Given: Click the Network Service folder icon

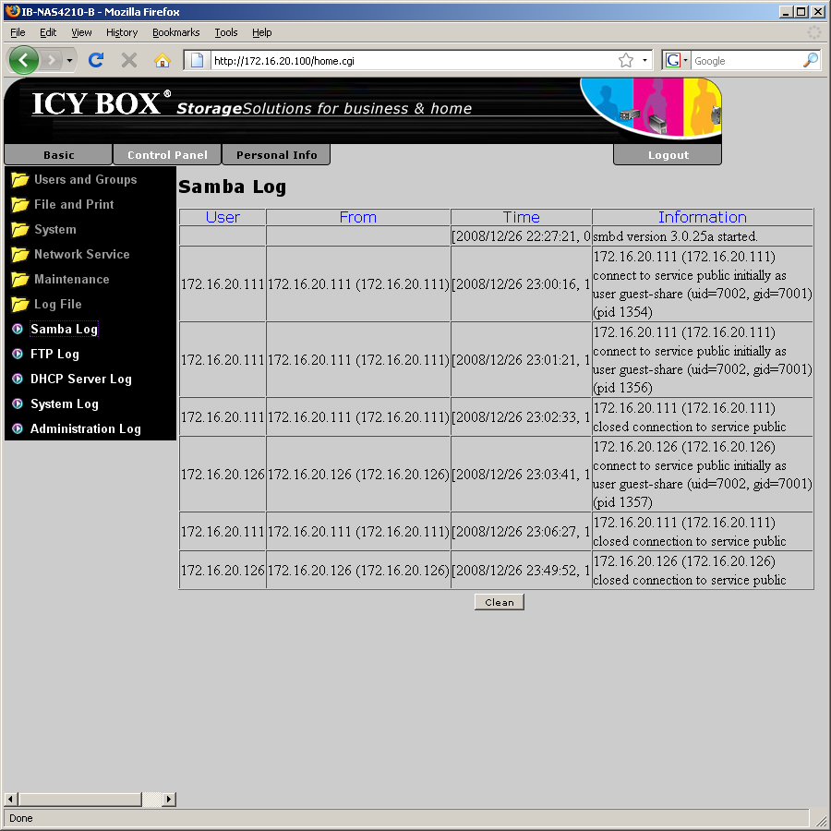Looking at the screenshot, I should pos(20,255).
